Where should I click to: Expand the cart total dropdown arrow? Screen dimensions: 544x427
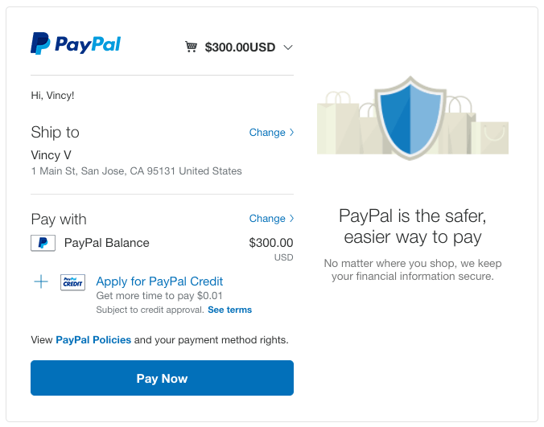[288, 47]
